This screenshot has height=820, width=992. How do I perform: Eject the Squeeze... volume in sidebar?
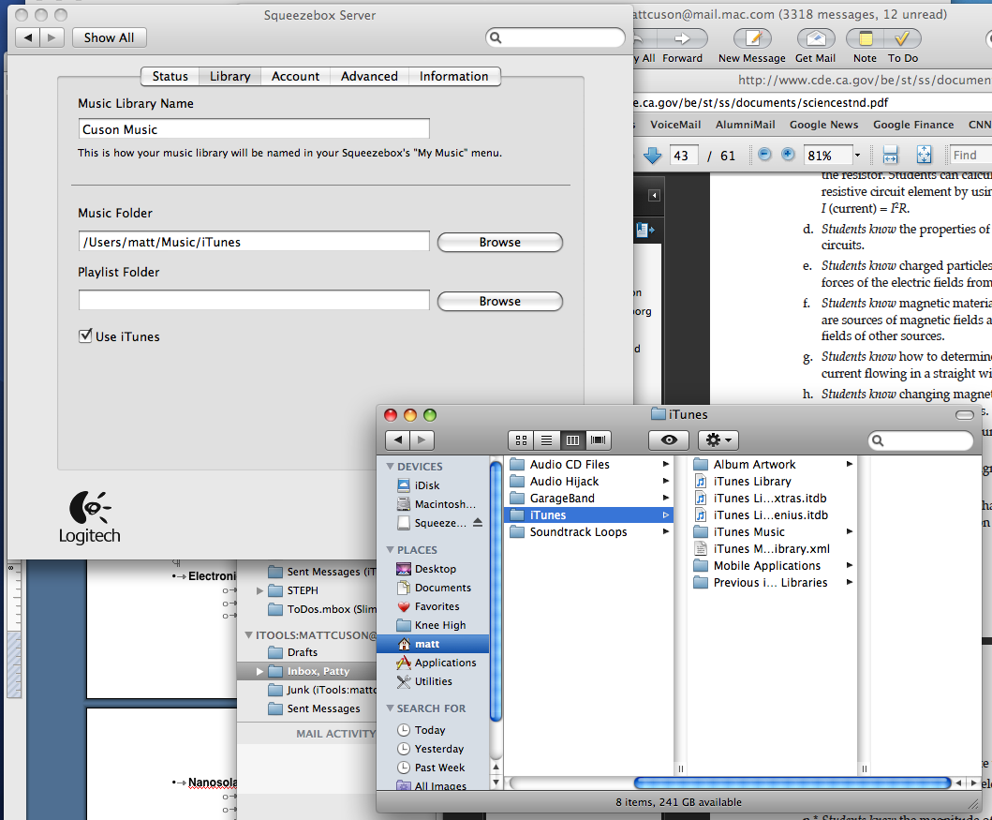pos(478,522)
